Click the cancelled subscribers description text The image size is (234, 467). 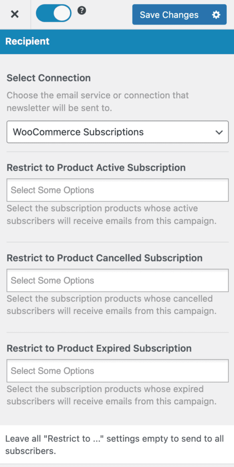pyautogui.click(x=112, y=305)
